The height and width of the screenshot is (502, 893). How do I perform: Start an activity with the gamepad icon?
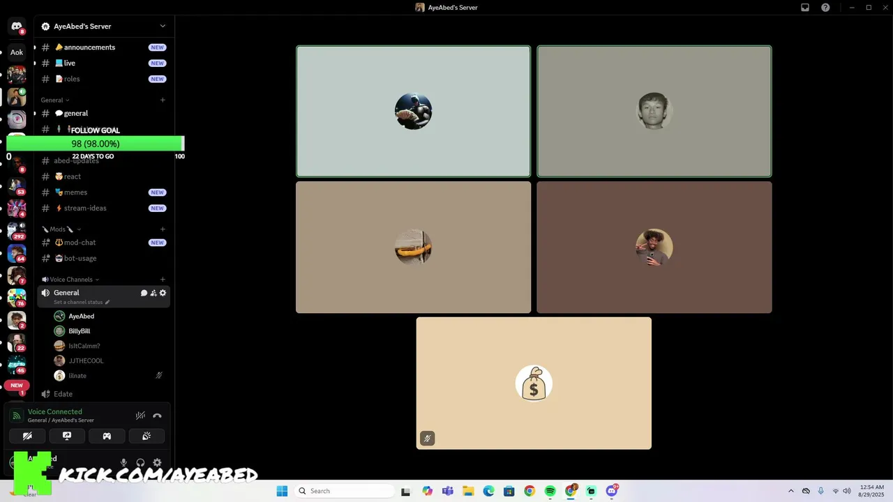[x=107, y=436]
